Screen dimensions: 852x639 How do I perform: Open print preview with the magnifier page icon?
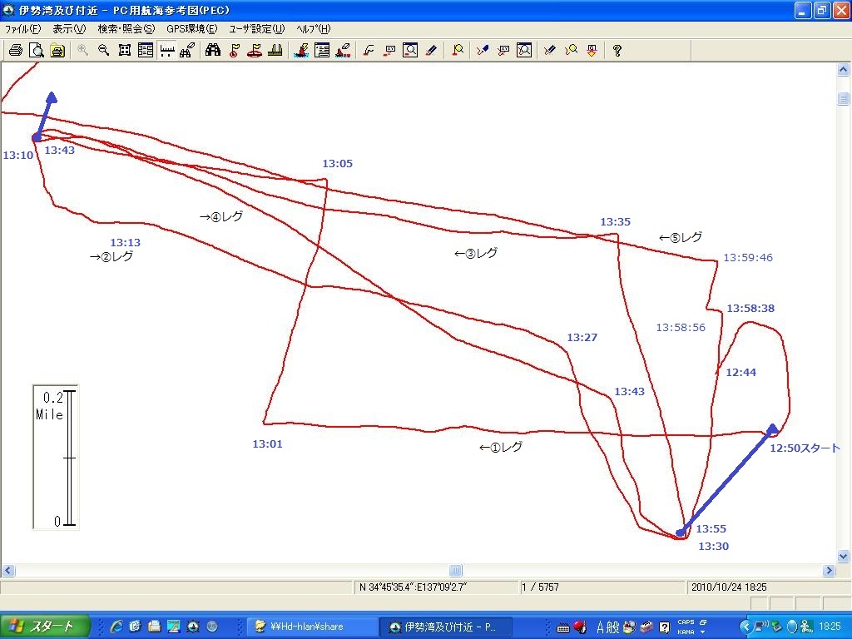pos(37,51)
